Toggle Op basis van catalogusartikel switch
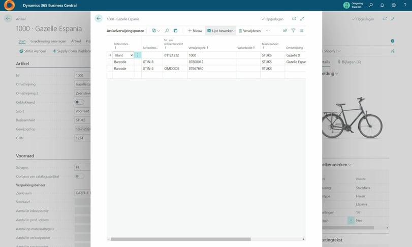412x247 pixels. coord(79,176)
